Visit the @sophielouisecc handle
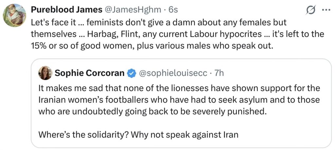Image resolution: width=335 pixels, height=151 pixels. pyautogui.click(x=173, y=73)
